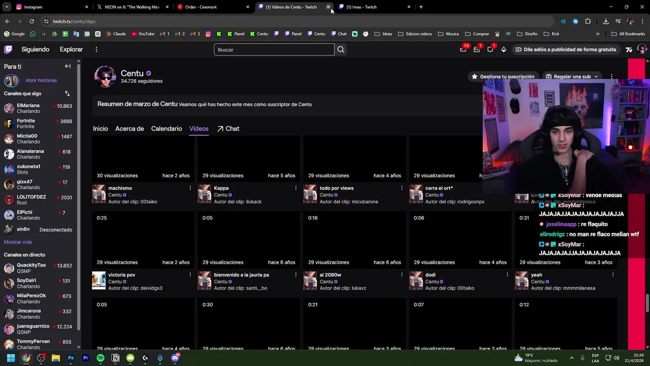This screenshot has height=366, width=650.
Task: Open options for bienvenido a la jauria clip
Action: click(296, 274)
